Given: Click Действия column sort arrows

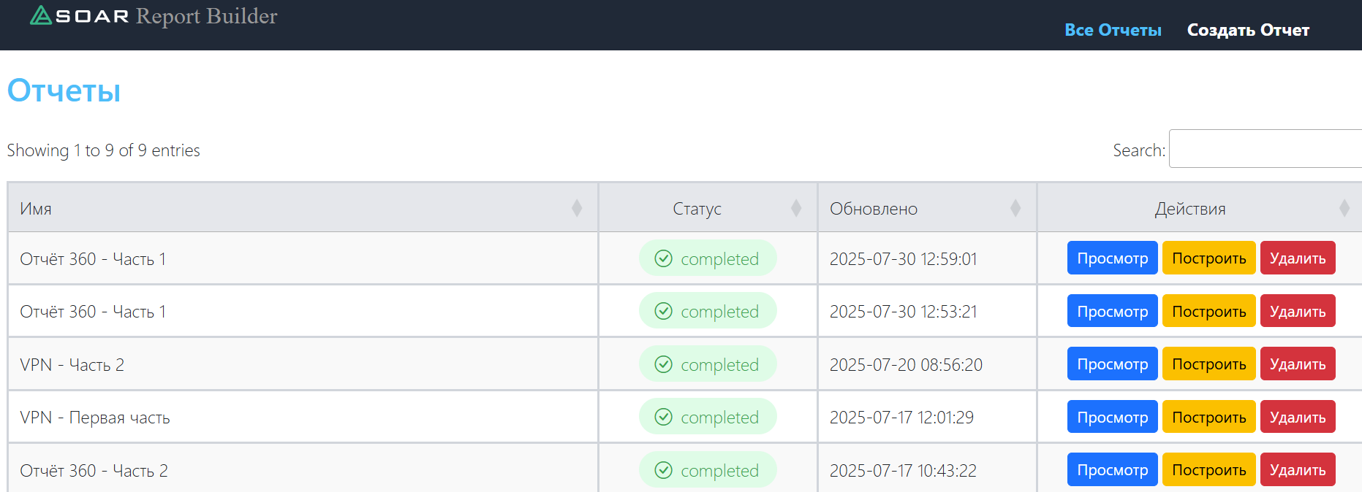Looking at the screenshot, I should point(1344,209).
